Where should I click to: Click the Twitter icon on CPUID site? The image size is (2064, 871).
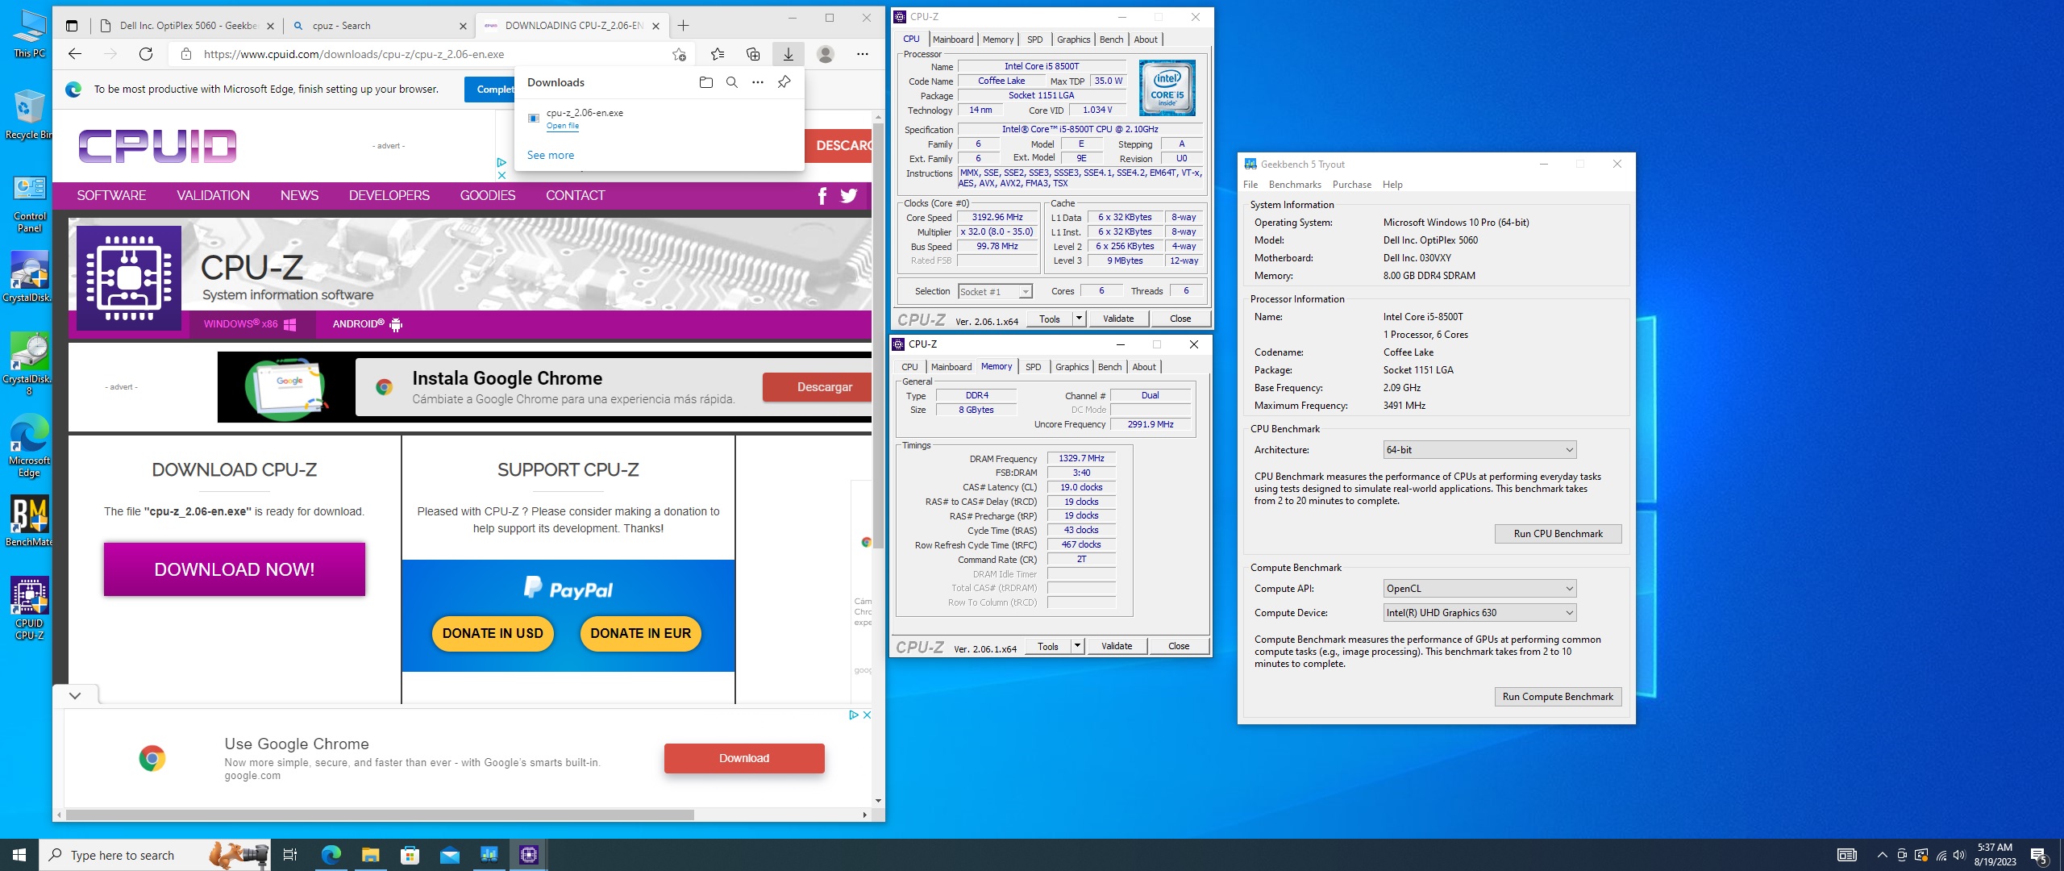pos(849,196)
